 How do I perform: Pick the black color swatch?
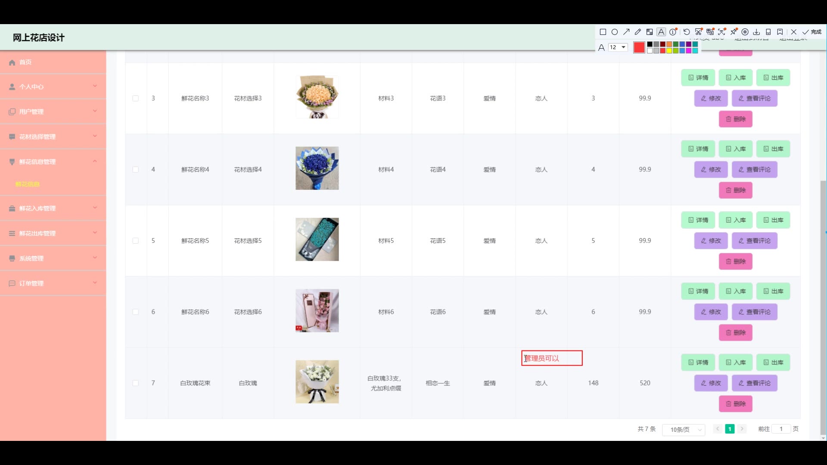point(650,44)
